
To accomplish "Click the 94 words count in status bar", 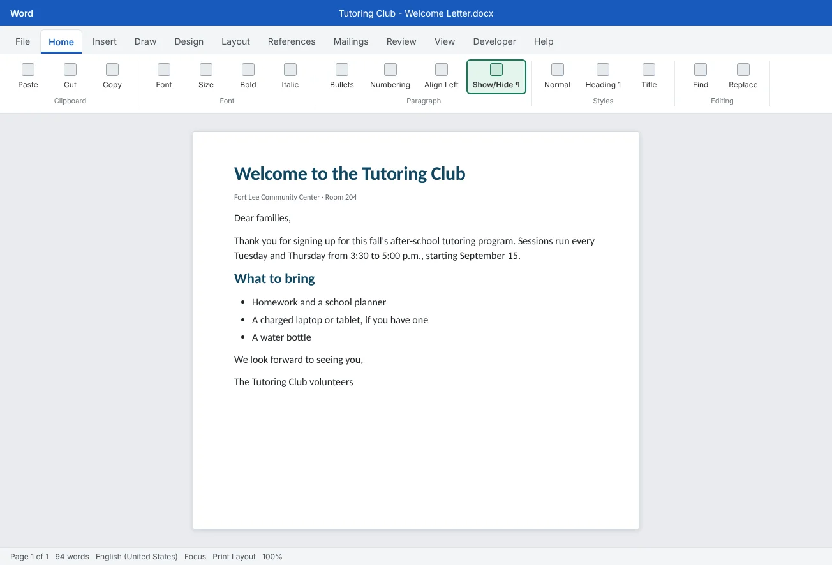I will [72, 557].
